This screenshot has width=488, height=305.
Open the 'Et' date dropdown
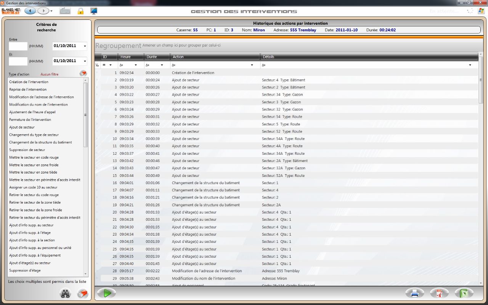click(x=85, y=61)
